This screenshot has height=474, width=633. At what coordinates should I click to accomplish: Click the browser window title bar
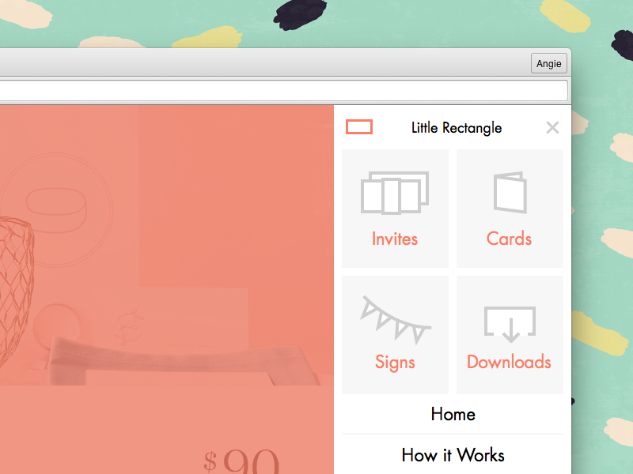(264, 62)
